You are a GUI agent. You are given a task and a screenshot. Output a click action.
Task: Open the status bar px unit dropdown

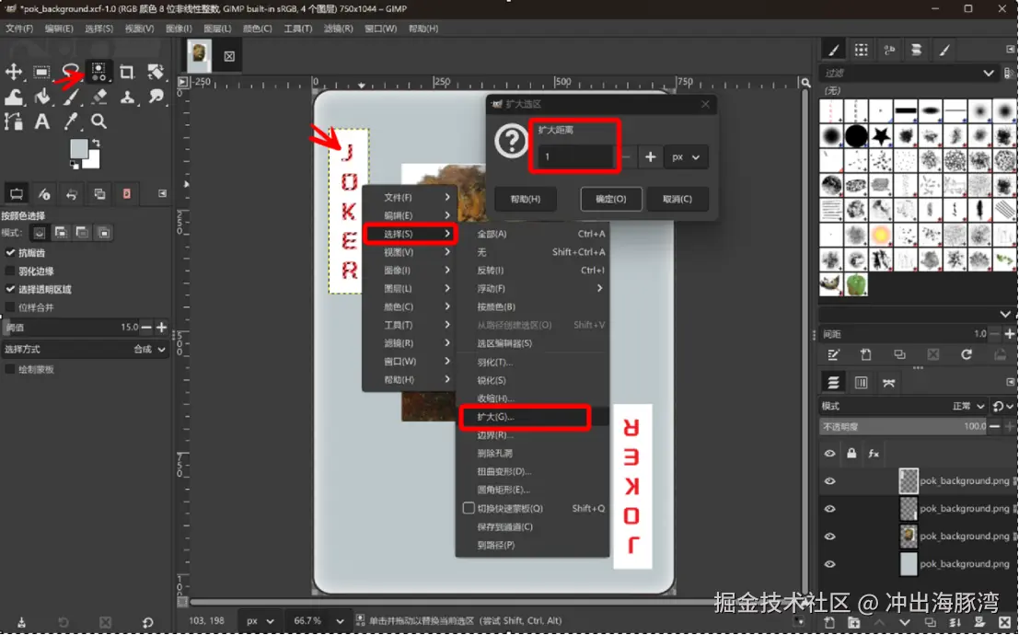pos(260,620)
